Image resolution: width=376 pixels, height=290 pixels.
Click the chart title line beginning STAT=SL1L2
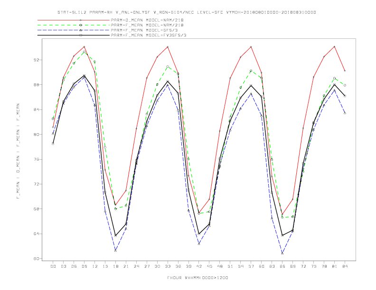point(187,12)
